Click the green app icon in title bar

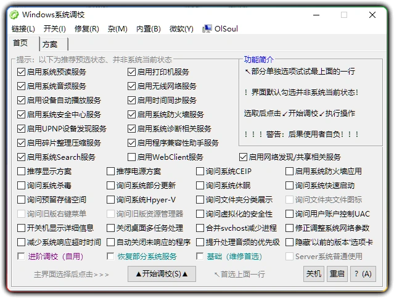point(14,15)
